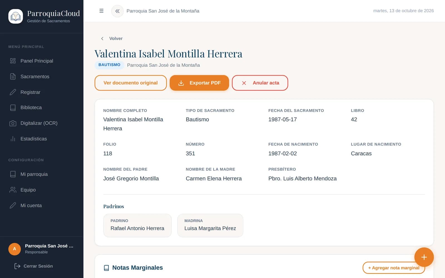Go to Sacramentos section
This screenshot has height=278, width=445.
42,76
